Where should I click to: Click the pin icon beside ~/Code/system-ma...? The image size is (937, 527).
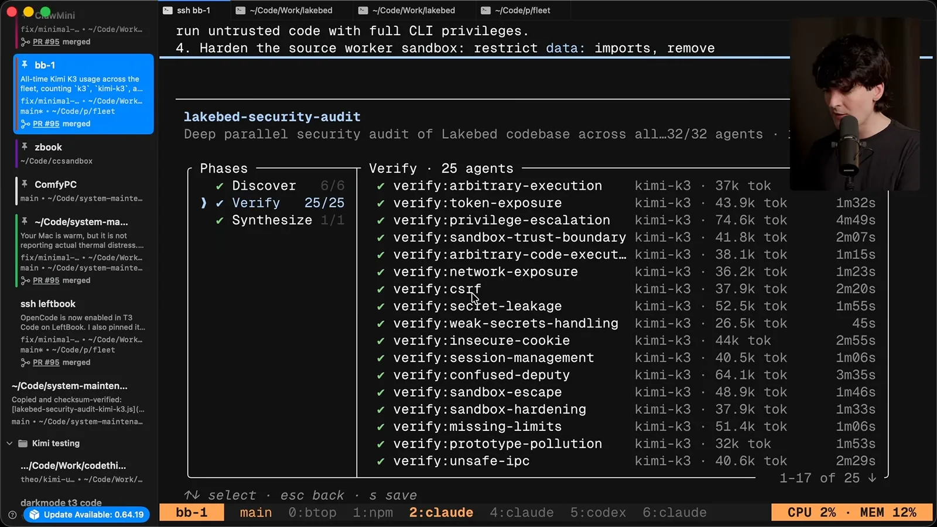(25, 221)
